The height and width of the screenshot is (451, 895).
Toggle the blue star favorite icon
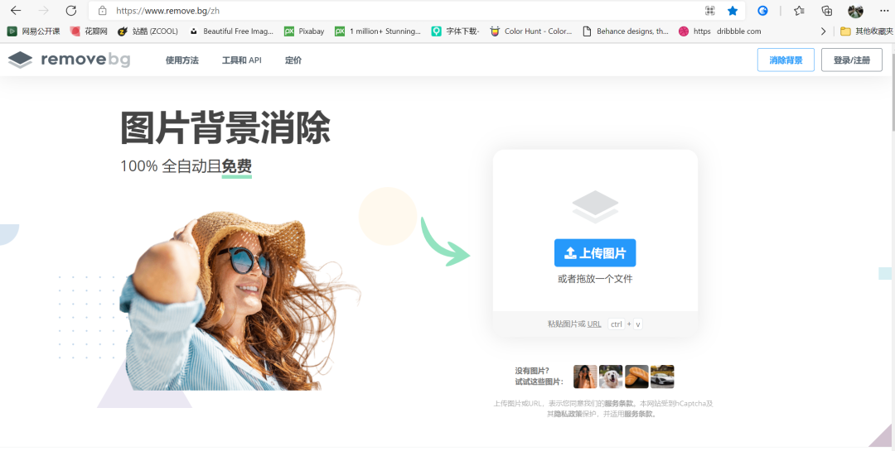[x=733, y=10]
